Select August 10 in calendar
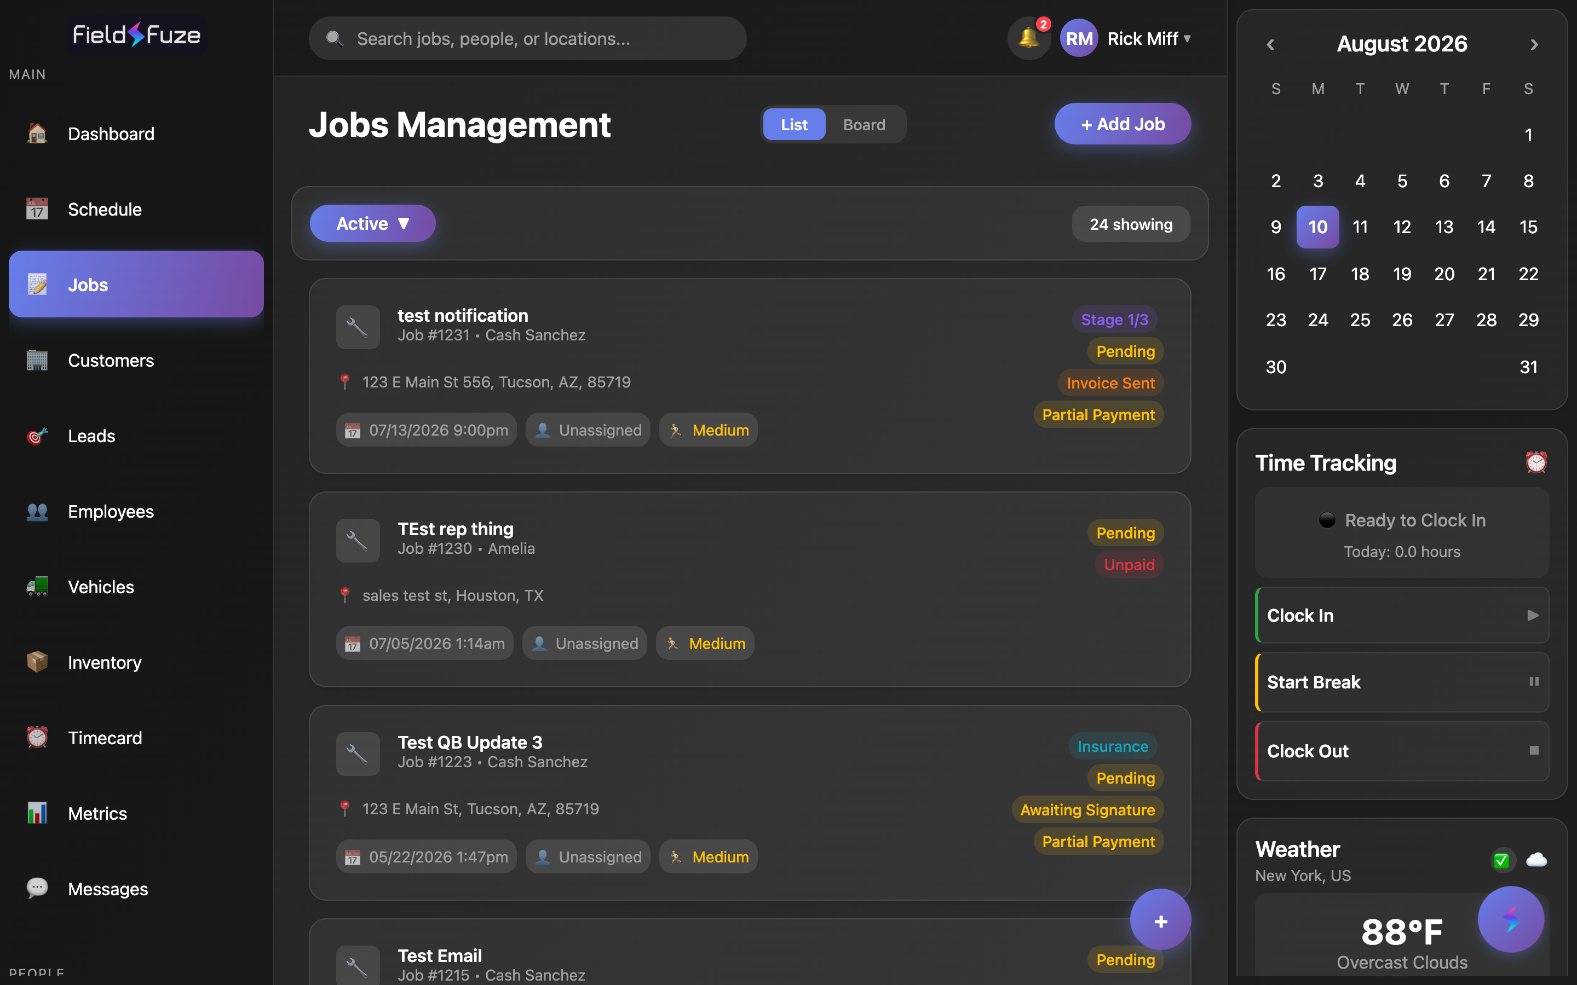Viewport: 1577px width, 985px height. point(1317,227)
